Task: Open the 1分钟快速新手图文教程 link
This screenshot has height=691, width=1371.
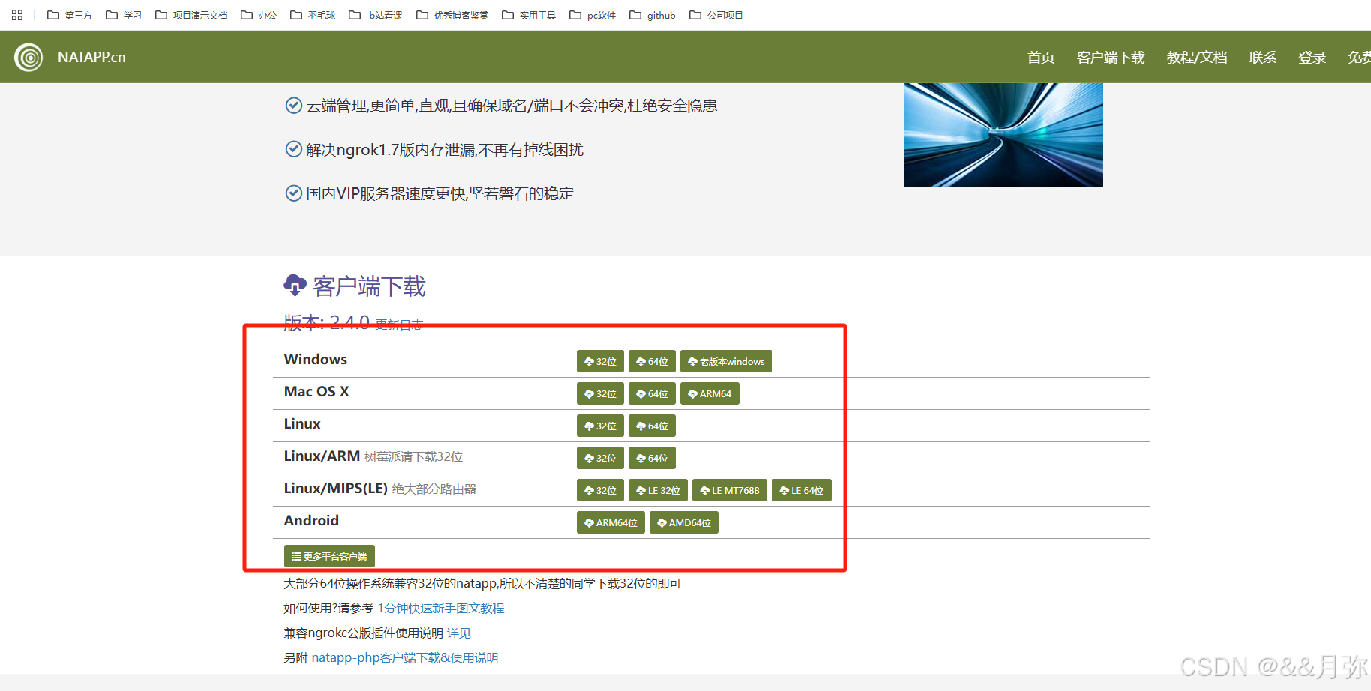Action: (441, 608)
